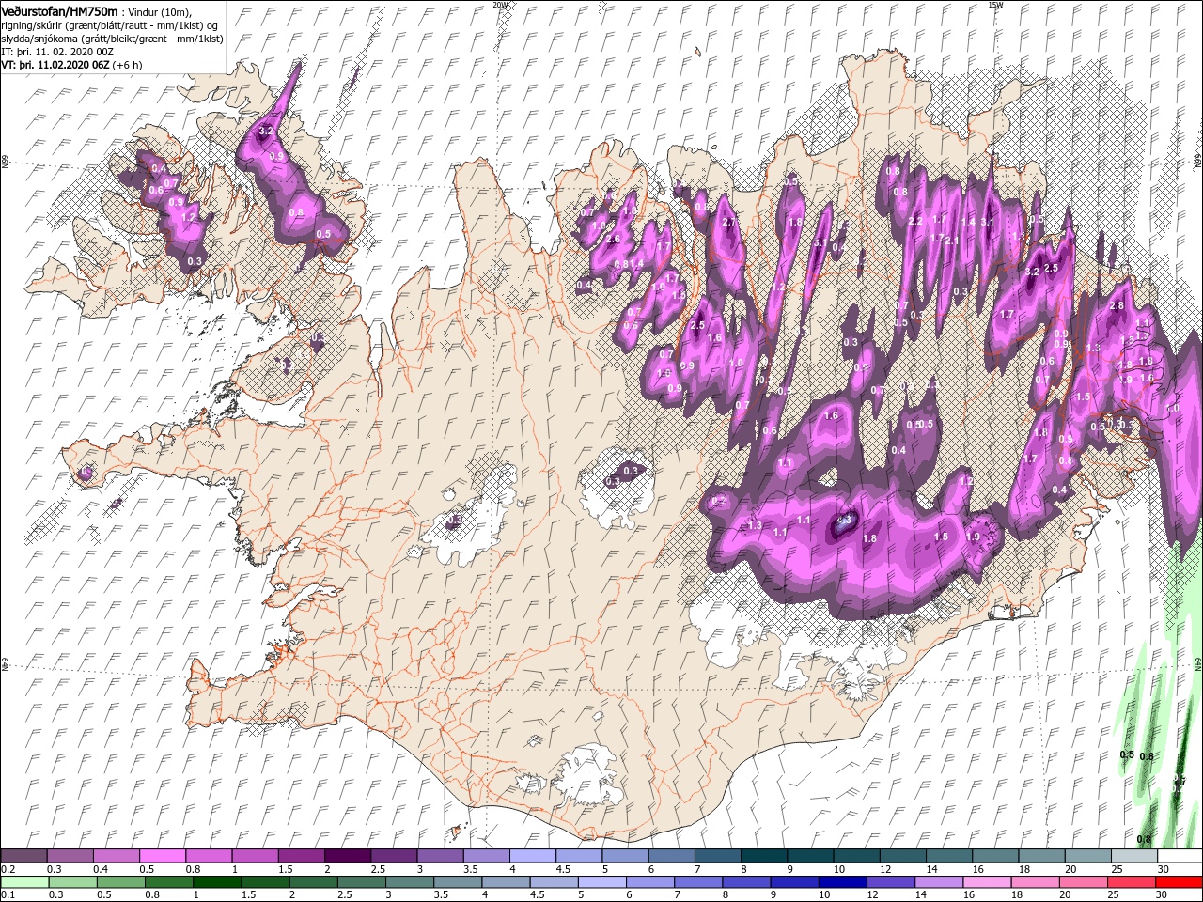Screen dimensions: 1203x902
Task: Pick the bright red swatch after 30 in rain scale
Action: pos(1179,881)
